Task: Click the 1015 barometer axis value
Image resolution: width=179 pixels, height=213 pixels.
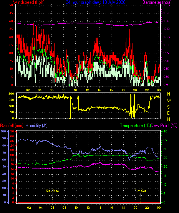Action: pyautogui.click(x=167, y=21)
